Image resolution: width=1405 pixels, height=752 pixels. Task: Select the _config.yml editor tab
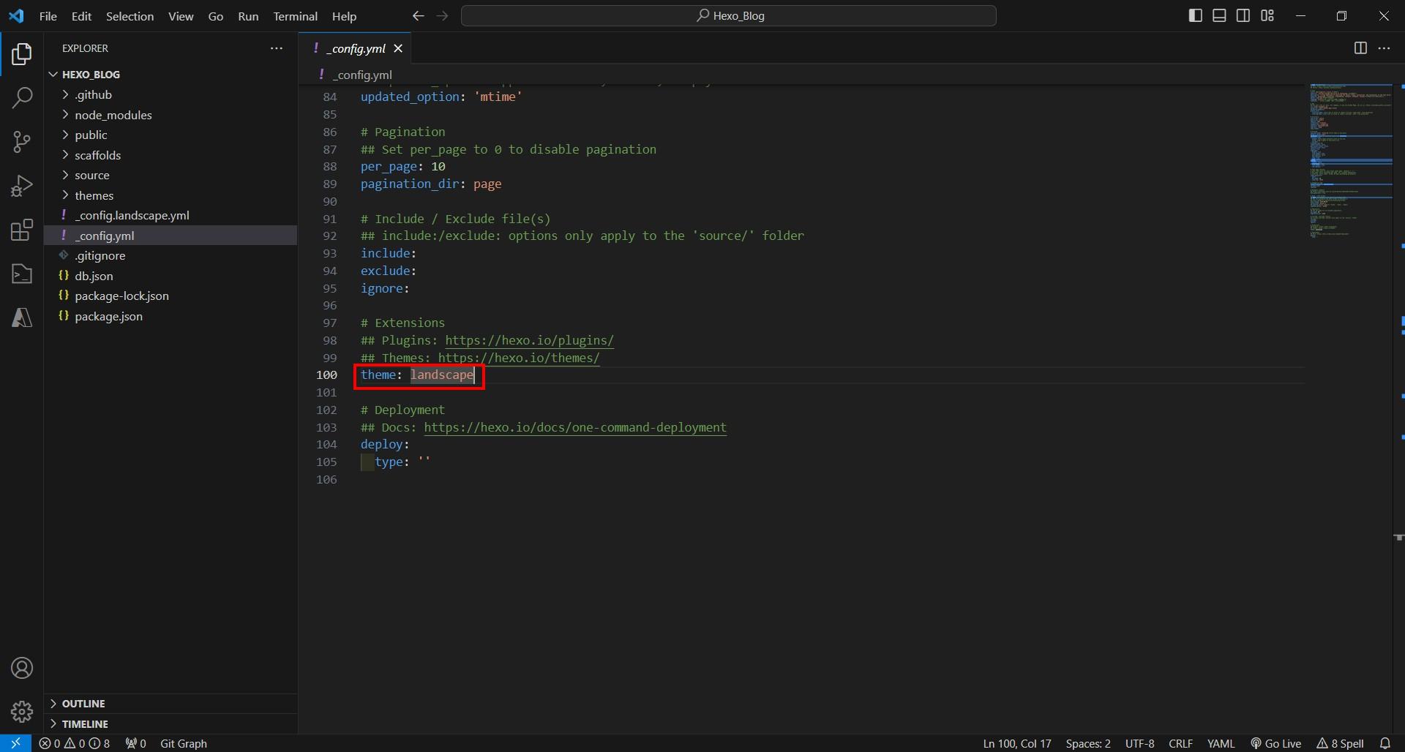(355, 48)
